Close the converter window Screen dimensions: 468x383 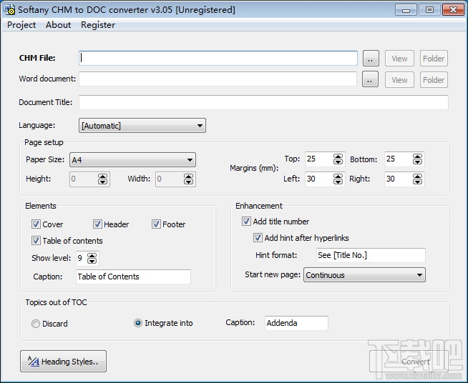(x=453, y=10)
